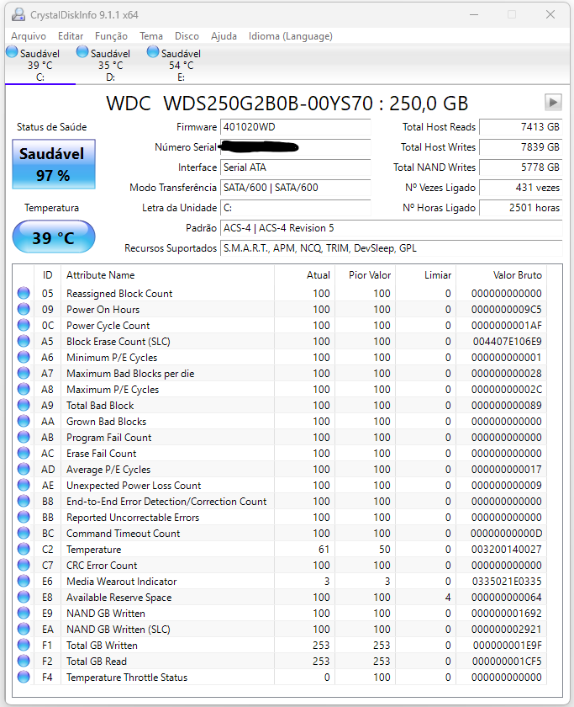Click the Atual column header

point(305,275)
